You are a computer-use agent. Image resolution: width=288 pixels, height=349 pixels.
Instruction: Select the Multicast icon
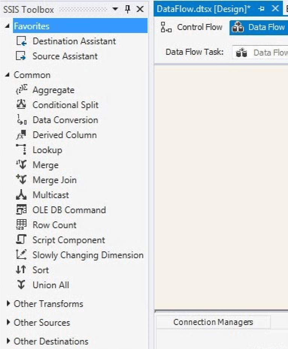(20, 195)
